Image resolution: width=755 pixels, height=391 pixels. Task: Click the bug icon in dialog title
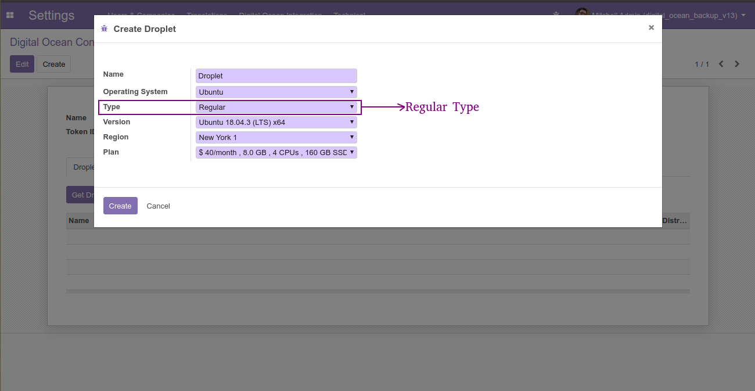105,28
